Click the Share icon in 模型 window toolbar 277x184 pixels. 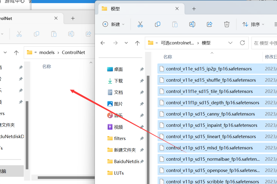coord(210,24)
